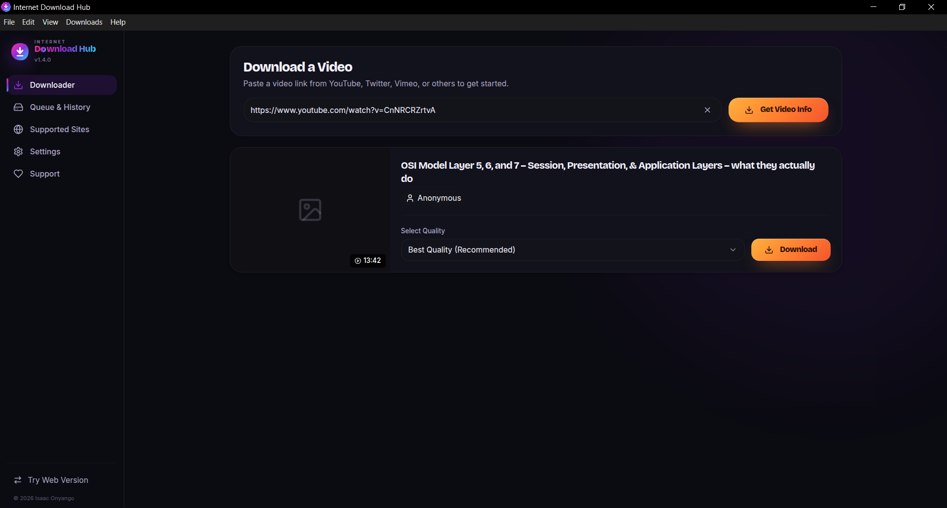Image resolution: width=947 pixels, height=508 pixels.
Task: Click the 13:42 duration badge
Action: click(x=368, y=260)
